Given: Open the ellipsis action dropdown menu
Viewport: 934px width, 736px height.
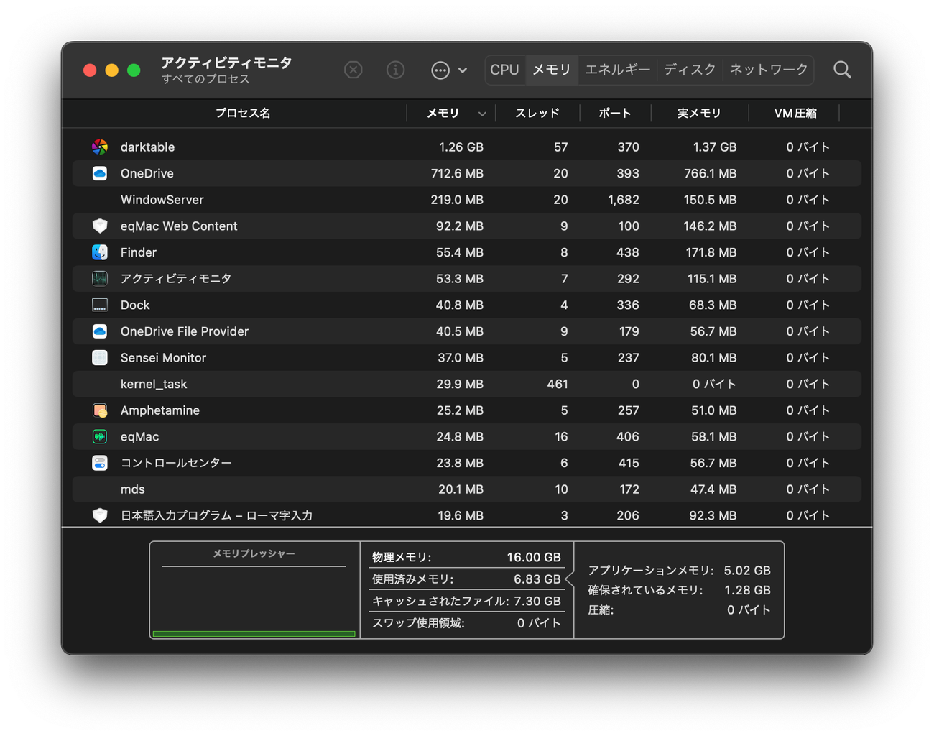Looking at the screenshot, I should 448,70.
